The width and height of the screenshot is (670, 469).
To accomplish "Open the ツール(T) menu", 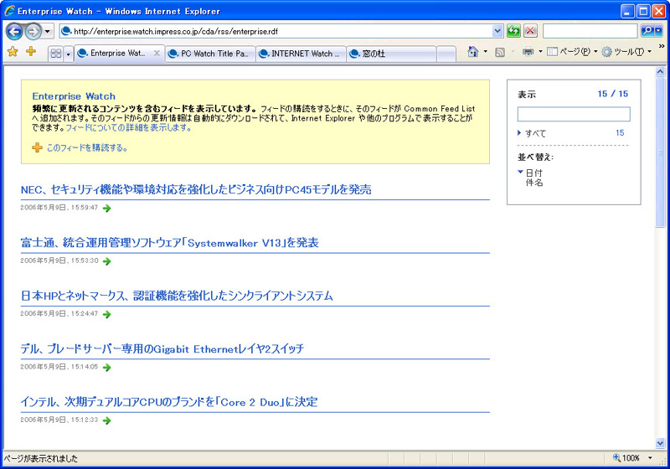I will click(626, 52).
